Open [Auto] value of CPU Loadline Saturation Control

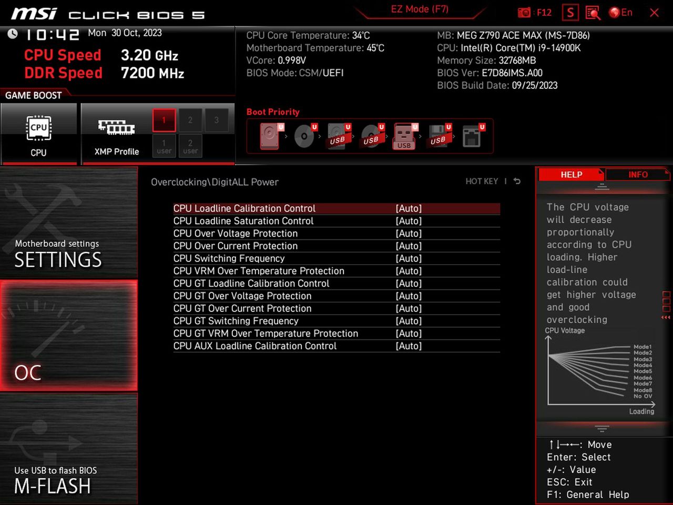[x=409, y=221]
